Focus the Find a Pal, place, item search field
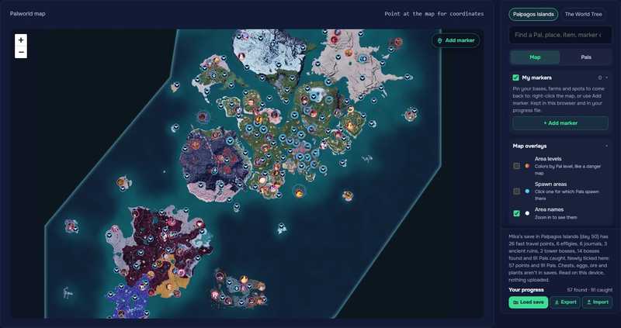 pos(560,35)
